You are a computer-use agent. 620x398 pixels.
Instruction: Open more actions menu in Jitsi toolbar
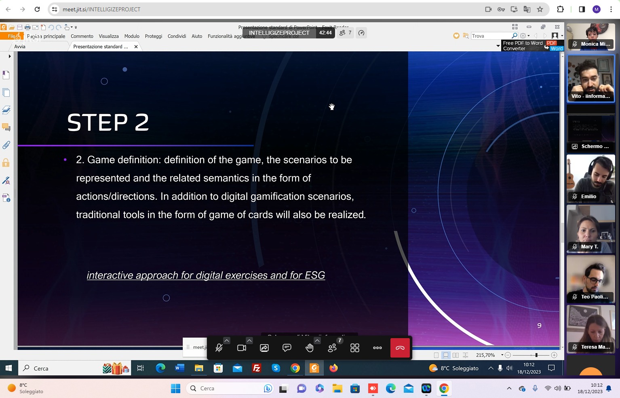(377, 348)
